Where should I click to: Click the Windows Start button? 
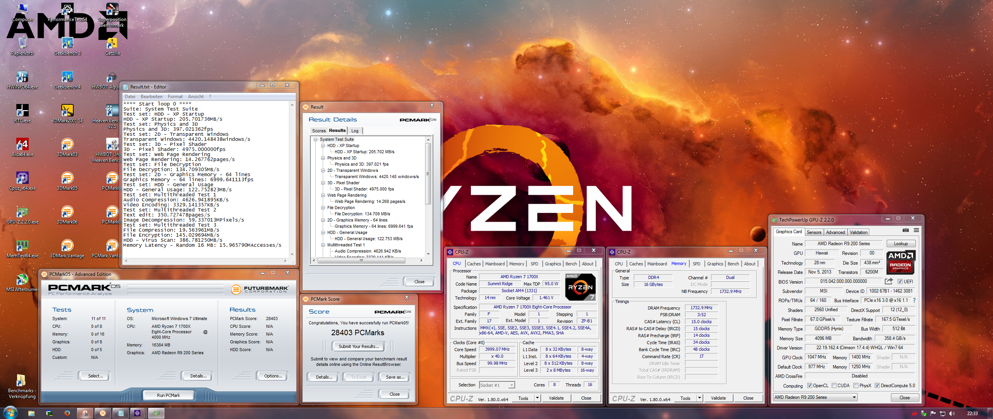pyautogui.click(x=10, y=413)
